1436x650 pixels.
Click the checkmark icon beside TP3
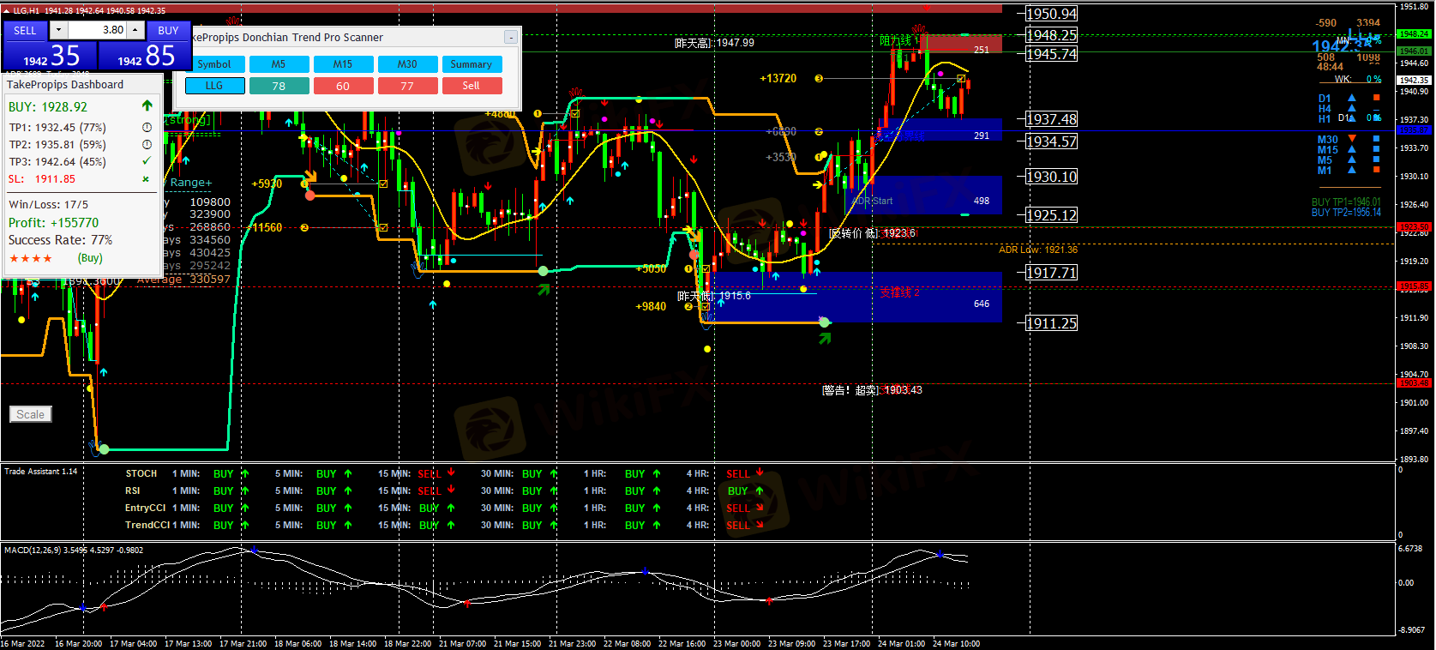(147, 161)
